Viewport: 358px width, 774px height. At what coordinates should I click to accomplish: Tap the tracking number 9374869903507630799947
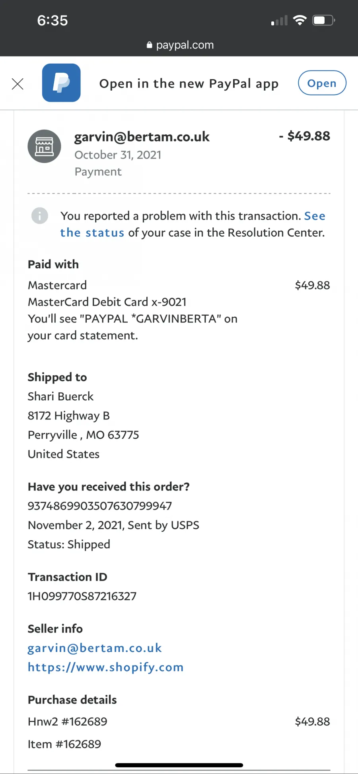point(100,506)
